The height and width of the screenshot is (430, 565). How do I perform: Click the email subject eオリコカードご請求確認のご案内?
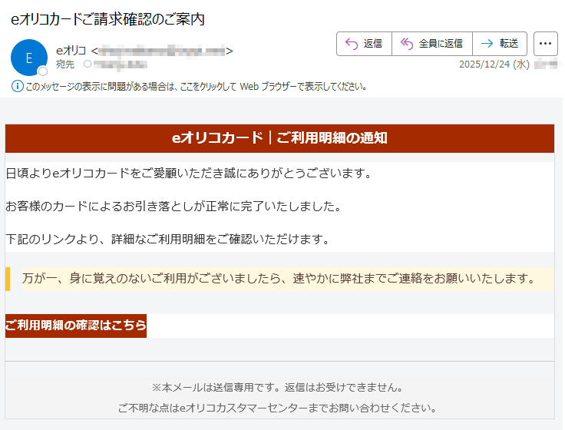click(107, 19)
